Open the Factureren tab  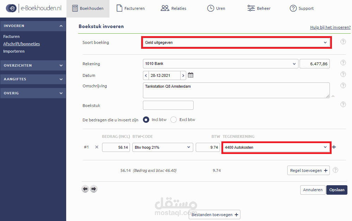click(x=131, y=8)
